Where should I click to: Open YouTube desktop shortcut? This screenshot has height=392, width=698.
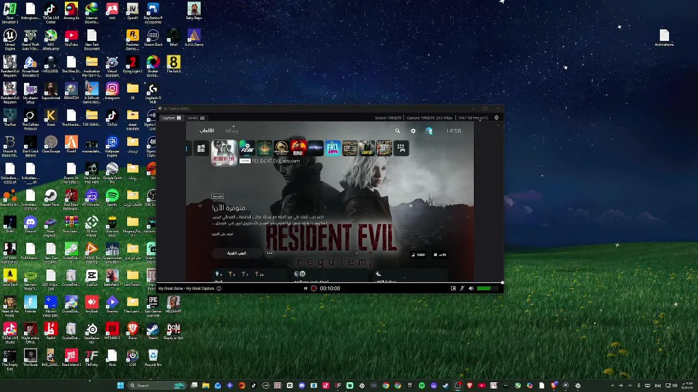coord(71,38)
